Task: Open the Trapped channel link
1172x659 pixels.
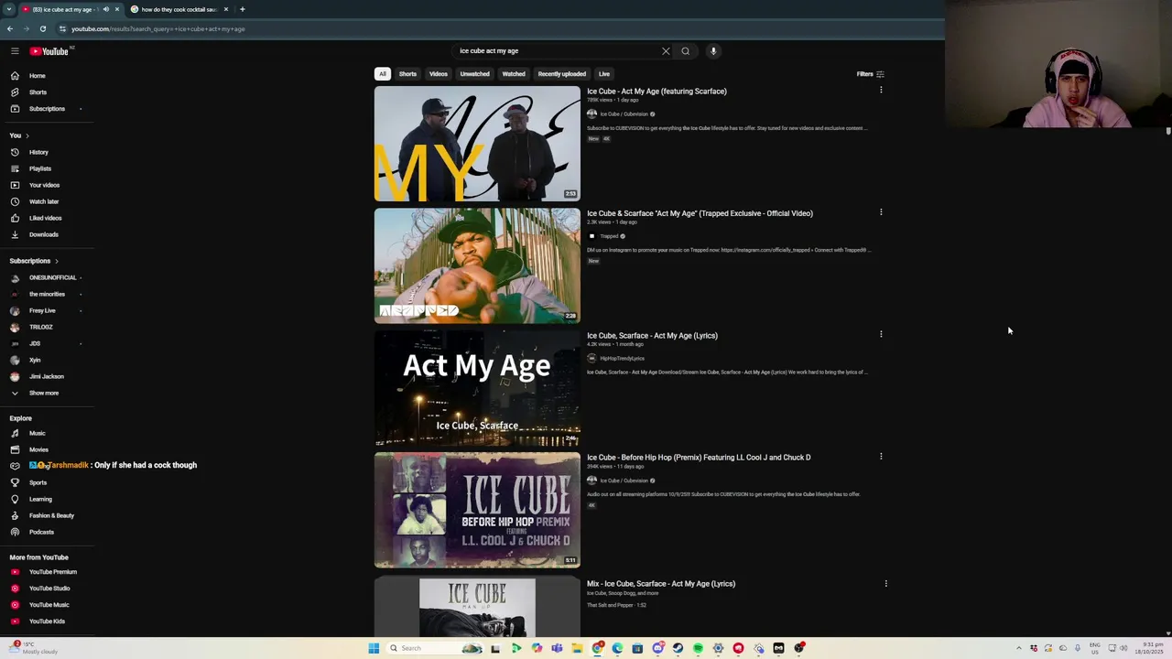Action: click(x=609, y=236)
